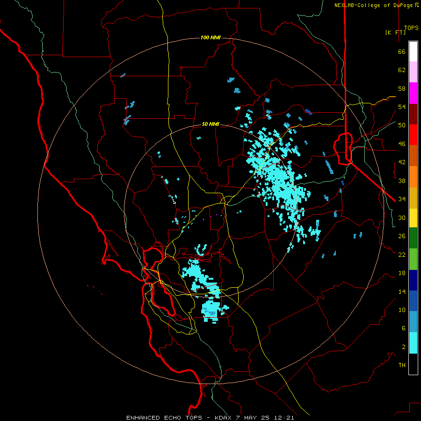Click the dark red swatch near 54

[x=413, y=114]
